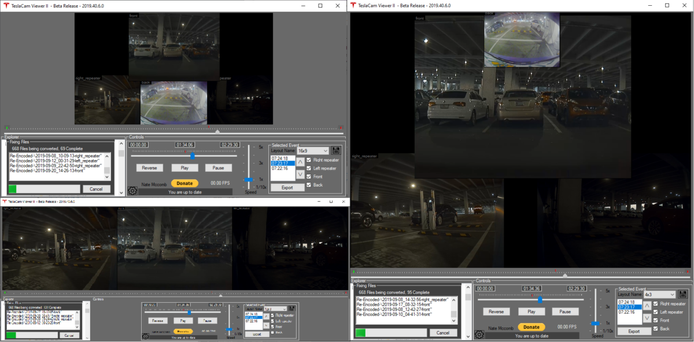The image size is (694, 342).
Task: Click the 01:34:36 time field in 4x3 window
Action: pyautogui.click(x=533, y=288)
